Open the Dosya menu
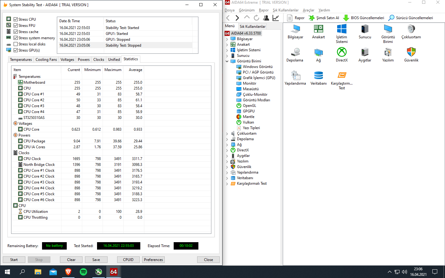445x278 pixels. pos(230,10)
